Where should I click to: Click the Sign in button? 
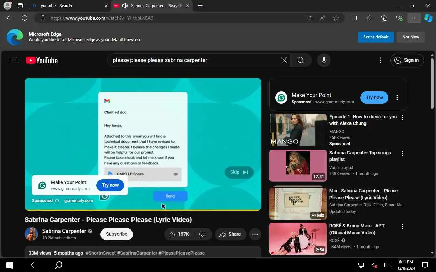[407, 60]
